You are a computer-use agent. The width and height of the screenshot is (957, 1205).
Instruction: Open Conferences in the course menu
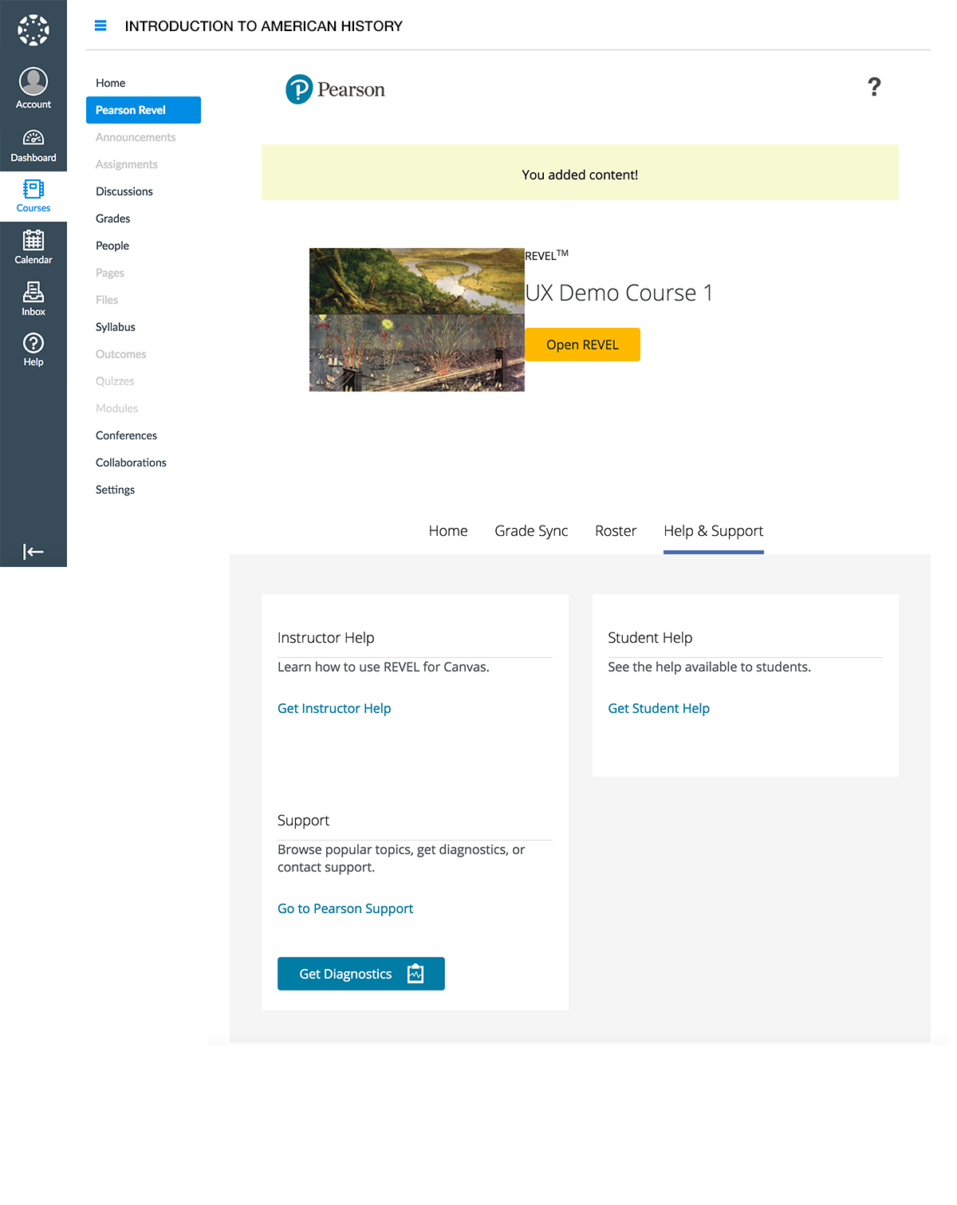click(x=127, y=435)
